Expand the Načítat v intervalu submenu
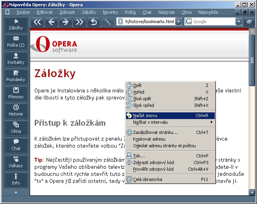Image resolution: width=257 pixels, height=204 pixels. [x=170, y=122]
